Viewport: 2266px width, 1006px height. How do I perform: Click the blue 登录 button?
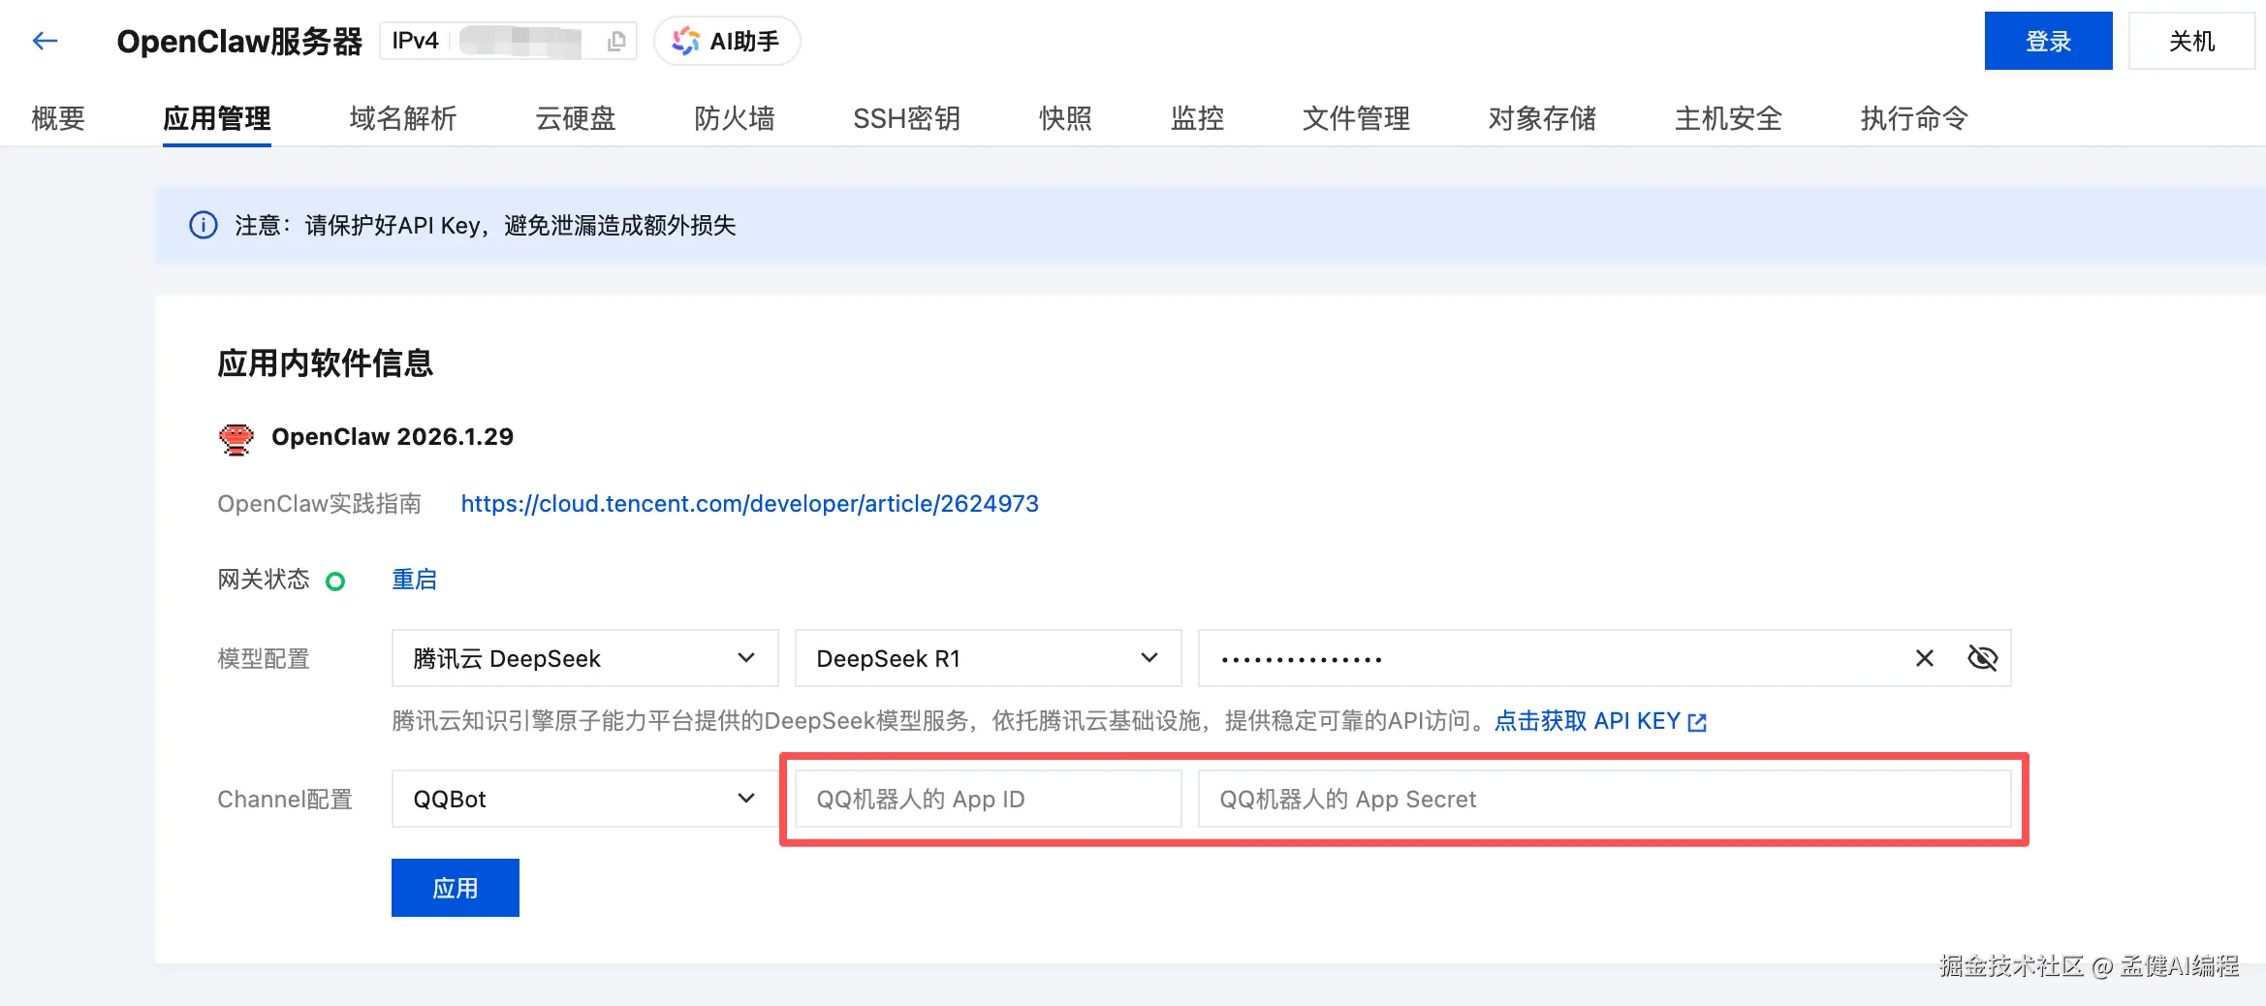click(x=2048, y=41)
